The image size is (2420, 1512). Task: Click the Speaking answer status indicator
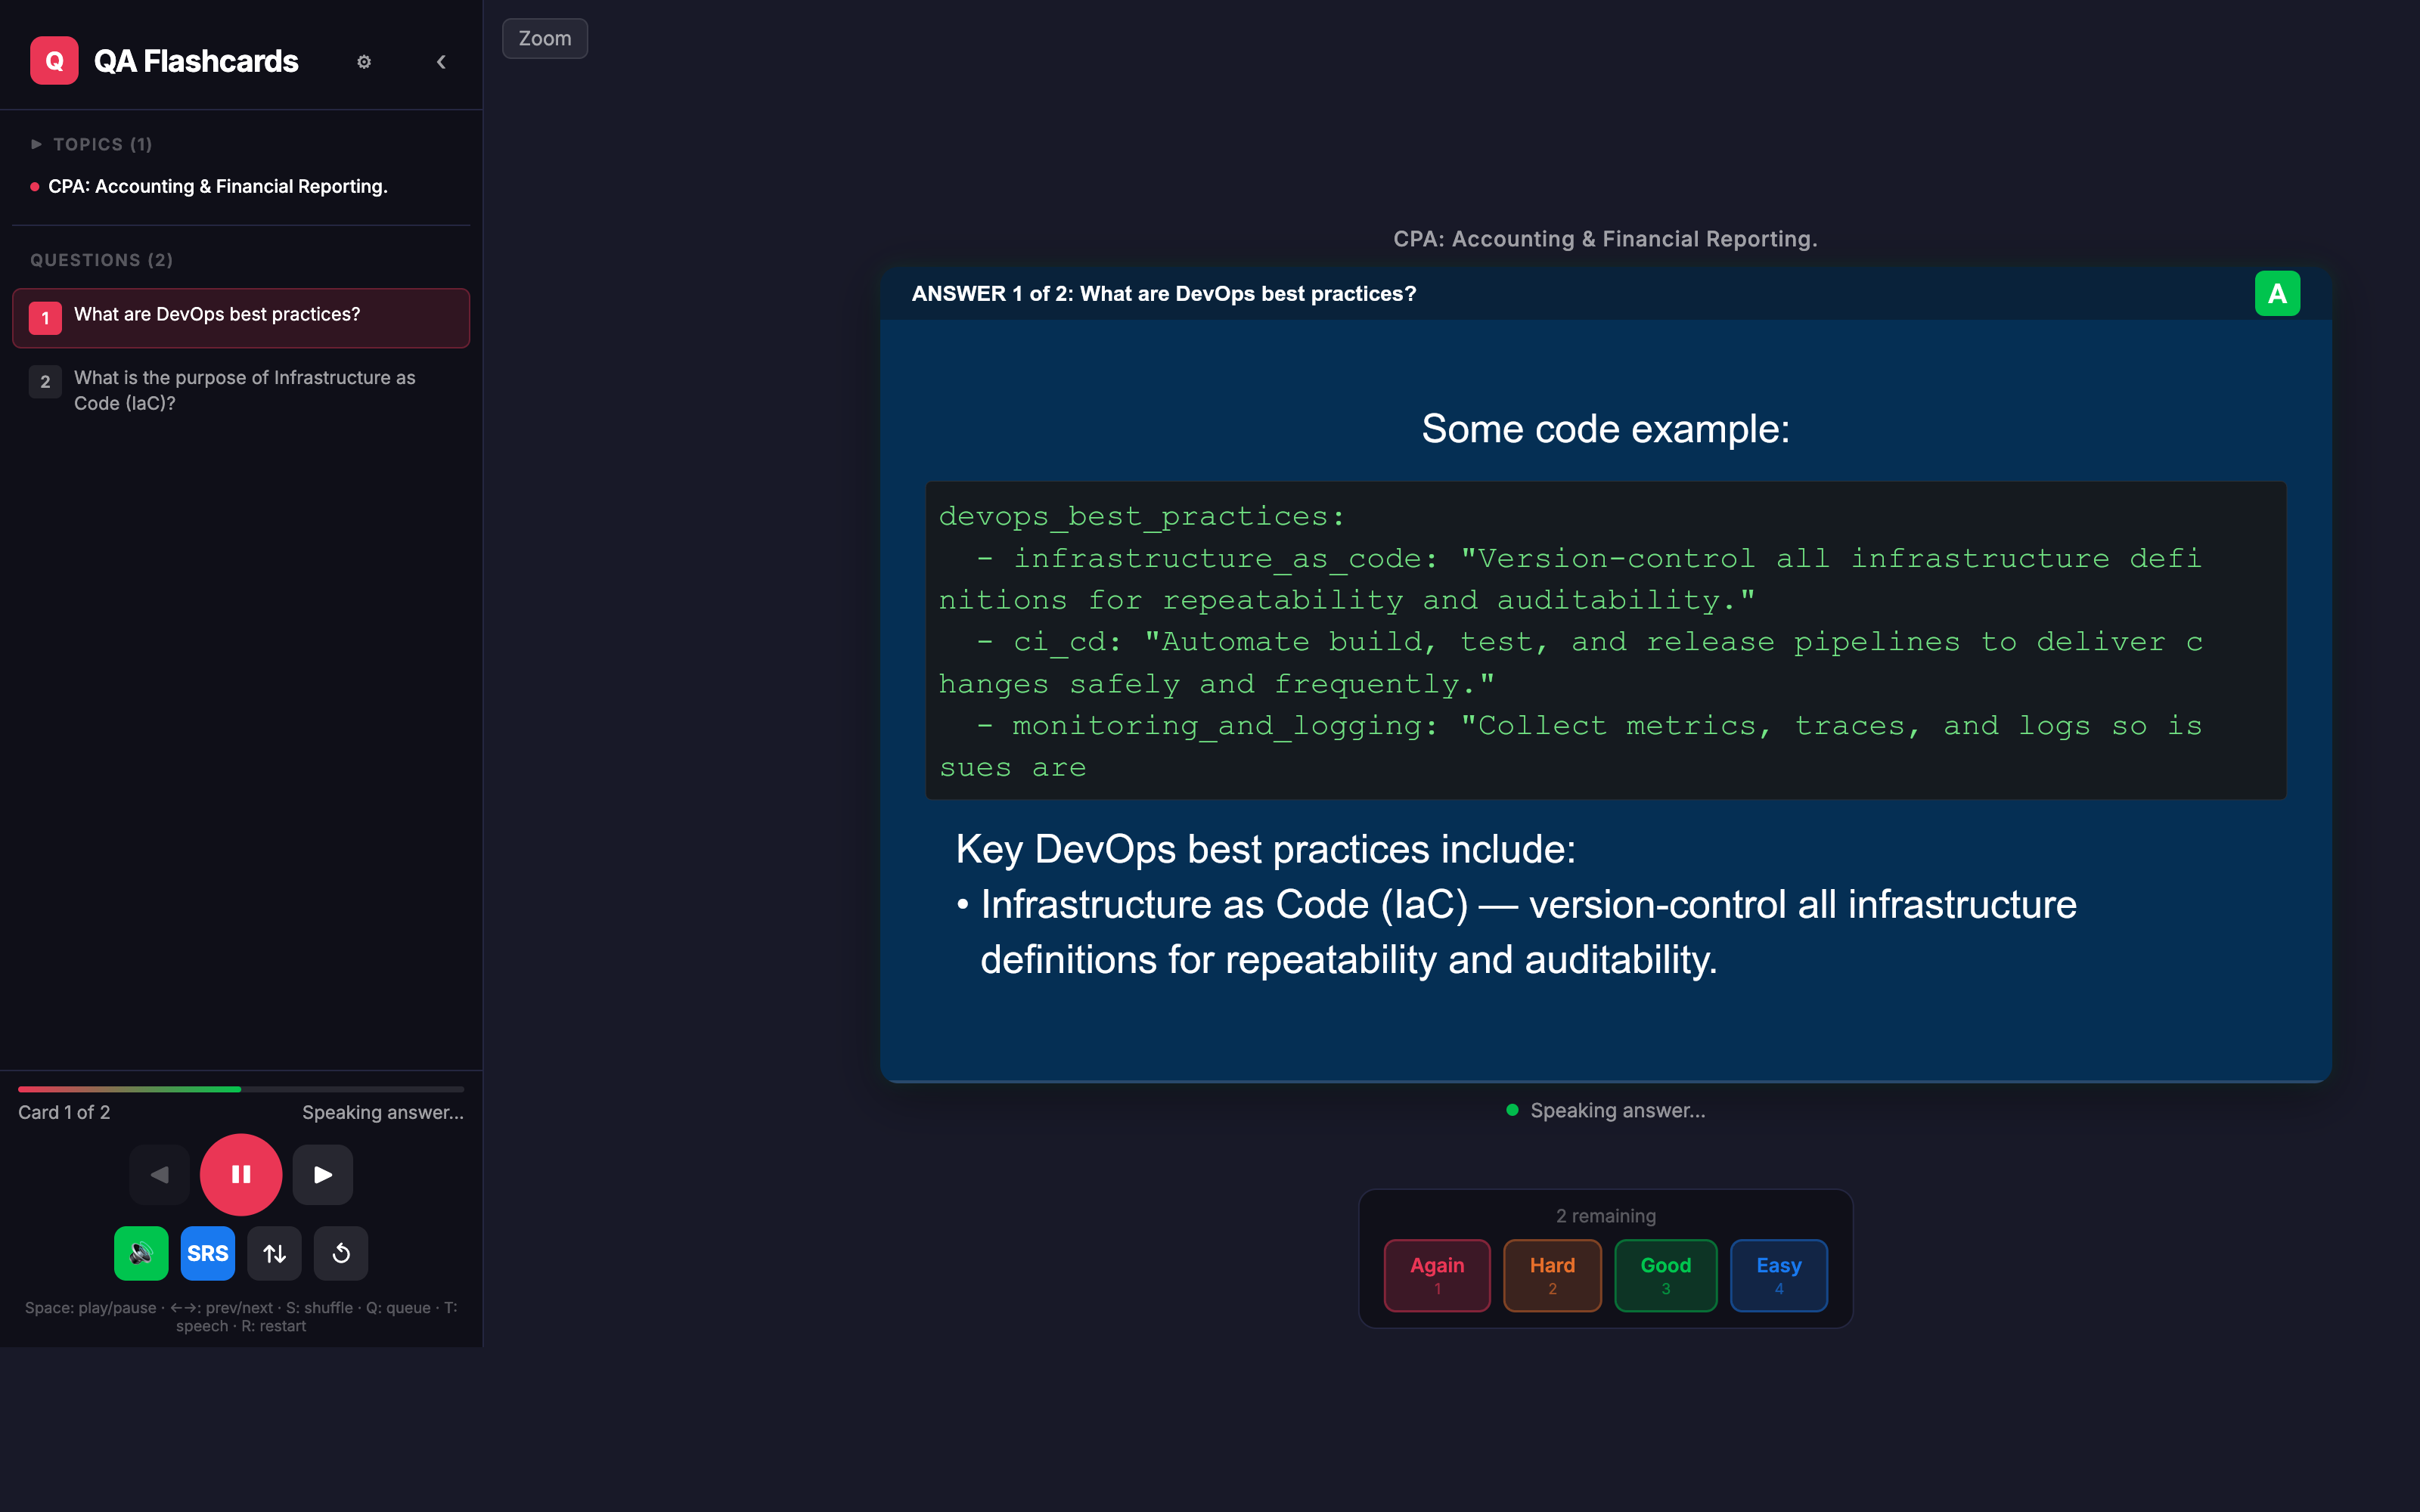click(x=1604, y=1110)
